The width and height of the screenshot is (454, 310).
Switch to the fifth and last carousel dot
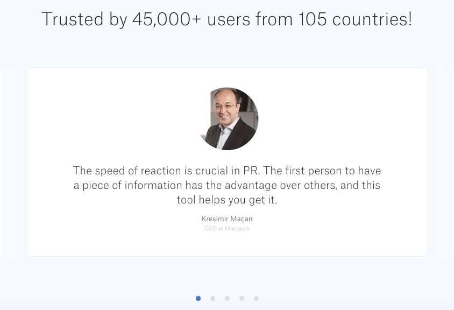[x=256, y=298]
